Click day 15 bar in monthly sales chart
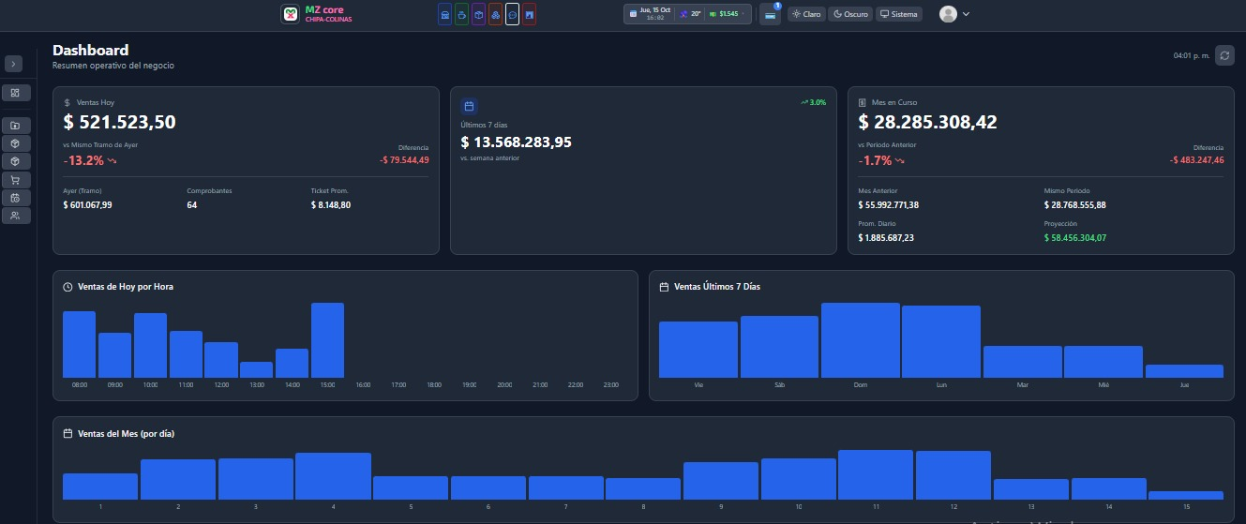 click(x=1186, y=495)
